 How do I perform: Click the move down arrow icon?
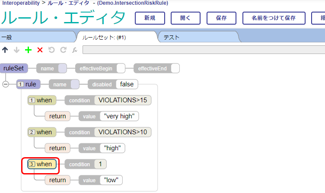point(17,50)
